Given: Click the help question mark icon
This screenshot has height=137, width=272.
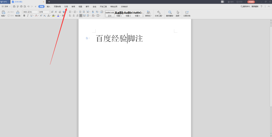Looking at the screenshot, I should (x=261, y=7).
